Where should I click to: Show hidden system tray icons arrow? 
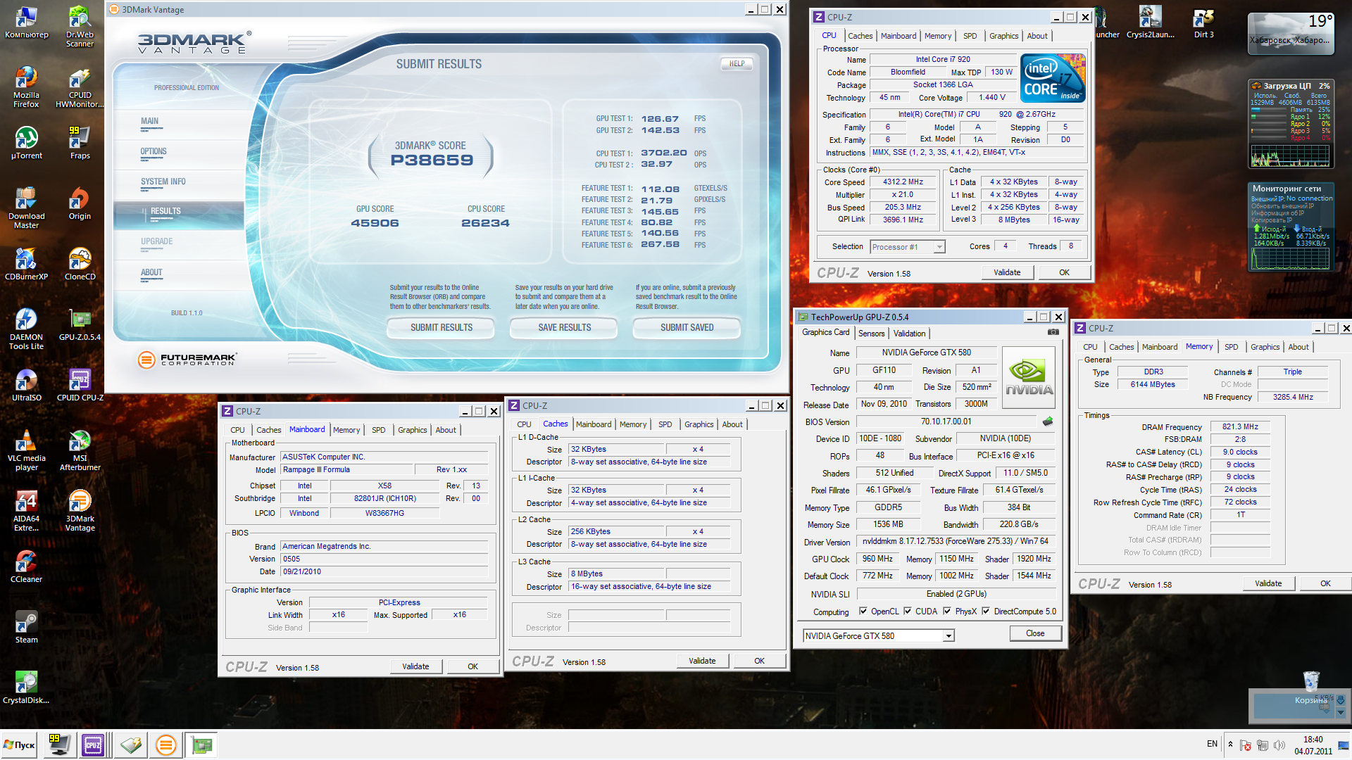coord(1230,744)
